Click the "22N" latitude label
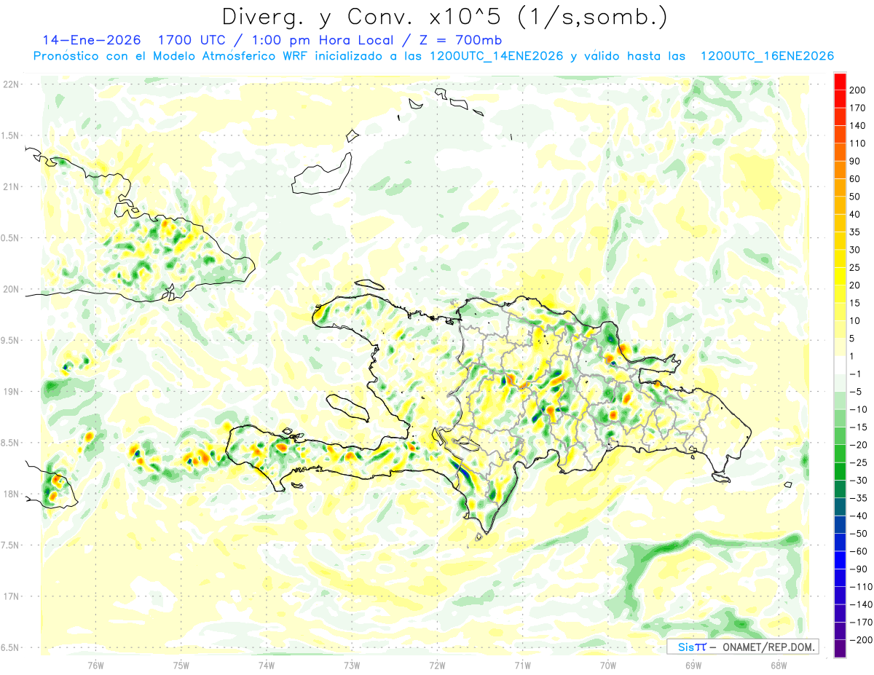This screenshot has height=675, width=874. pos(10,84)
